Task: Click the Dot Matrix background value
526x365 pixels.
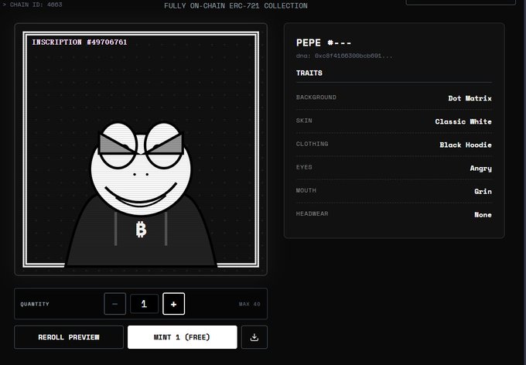Action: [x=470, y=98]
